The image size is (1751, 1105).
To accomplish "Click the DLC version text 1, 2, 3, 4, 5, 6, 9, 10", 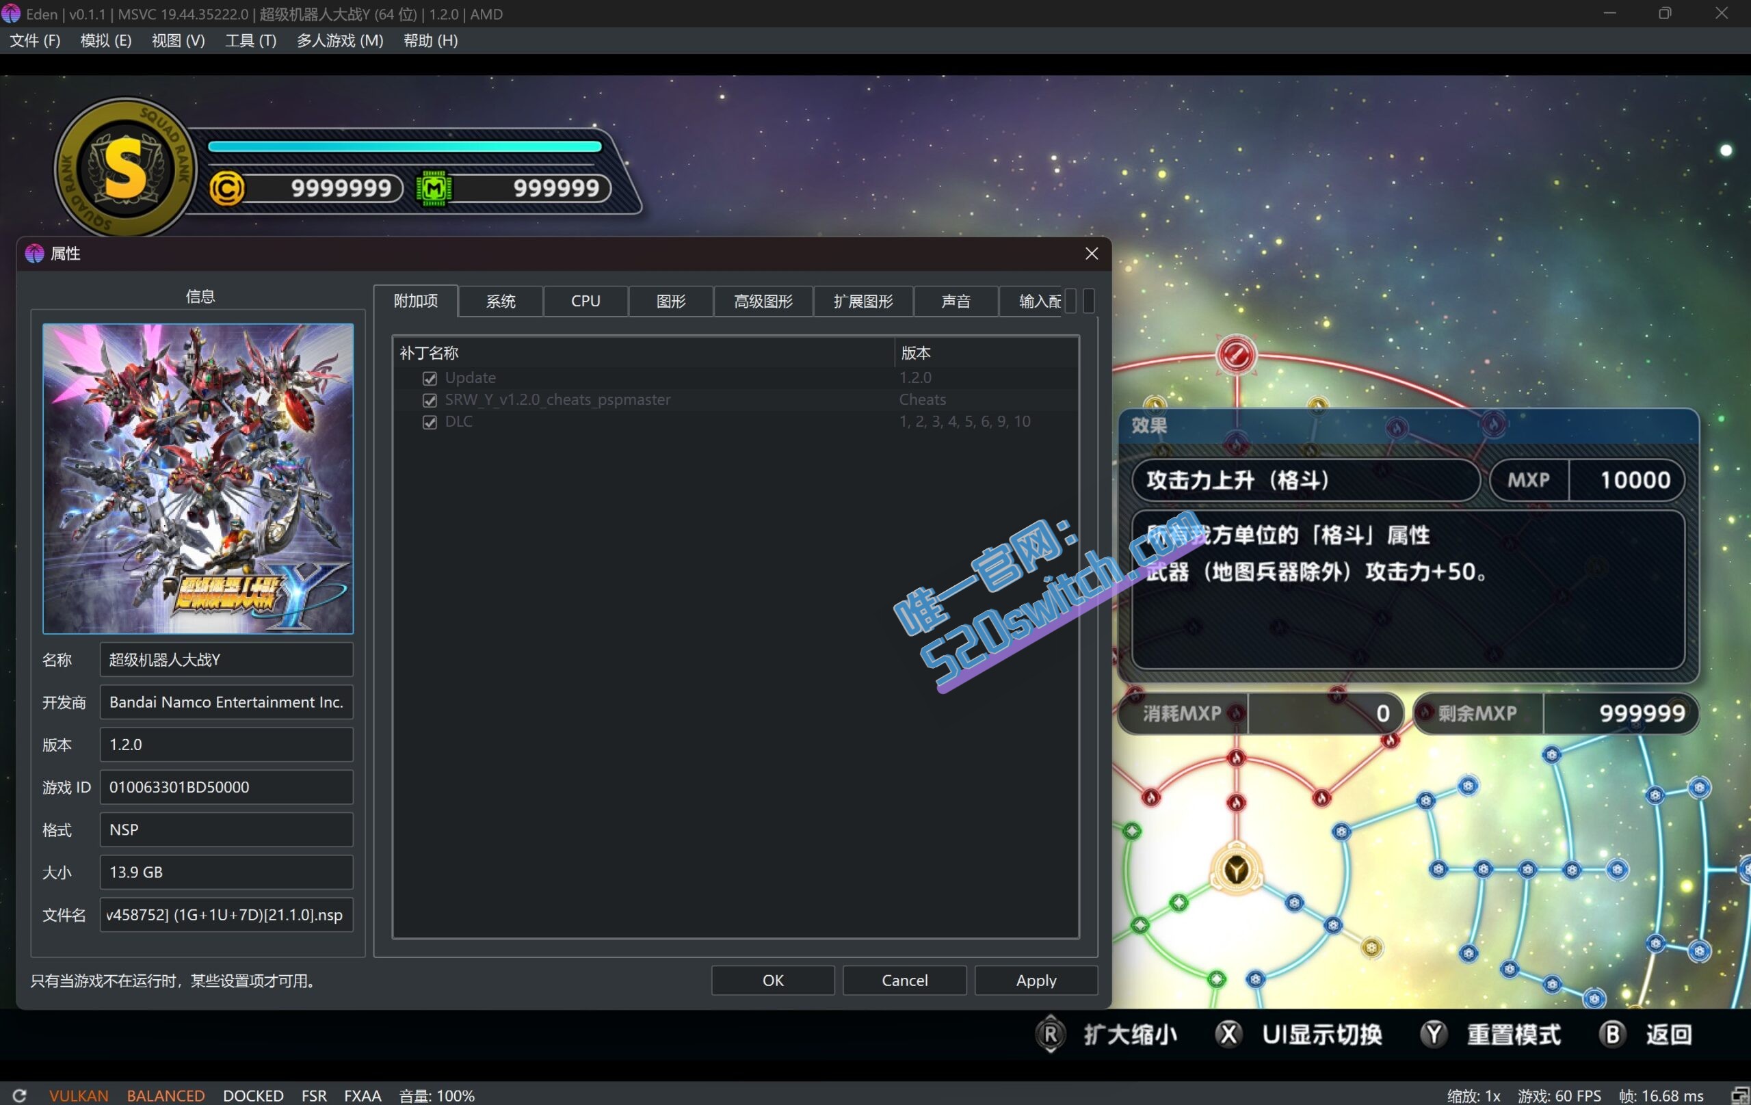I will pos(964,422).
